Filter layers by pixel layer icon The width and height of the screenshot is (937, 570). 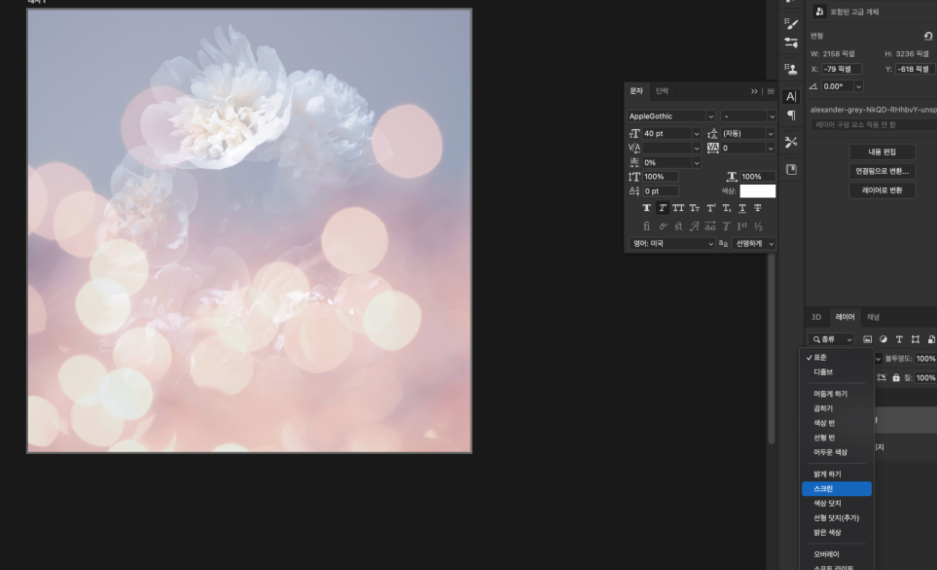(x=867, y=339)
